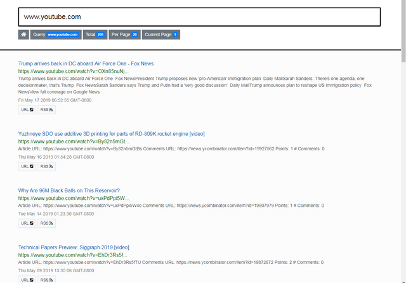
Task: Follow green URL with v=uxPdPpi5W
Action: coord(74,199)
